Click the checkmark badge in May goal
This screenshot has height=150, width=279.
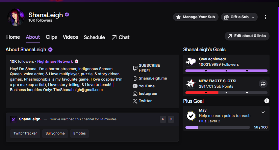(191, 116)
